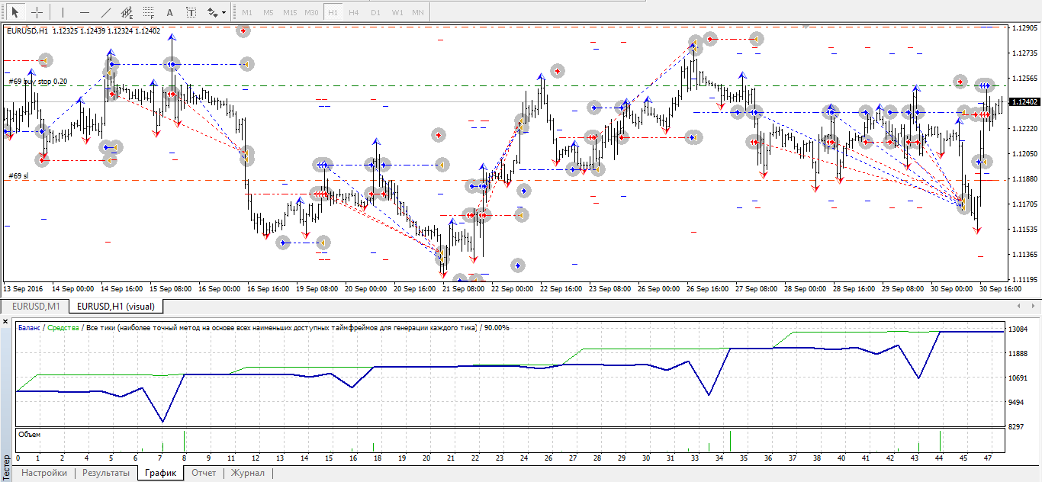Click the Средства legend label
Viewport: 1042px width, 482px height.
[63, 327]
